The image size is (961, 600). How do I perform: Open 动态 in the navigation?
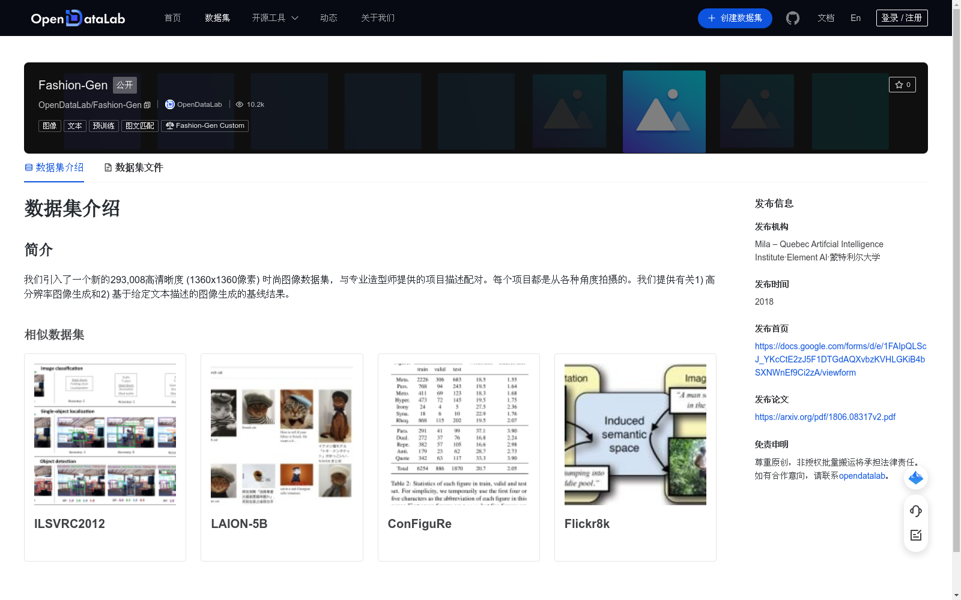pyautogui.click(x=329, y=18)
